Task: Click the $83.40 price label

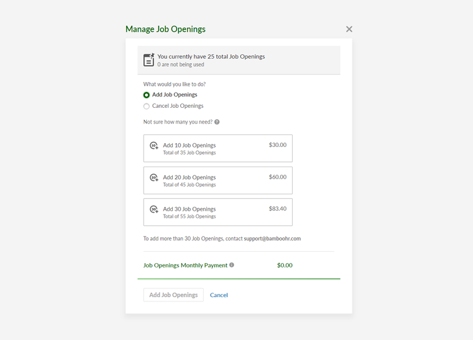Action: 277,209
